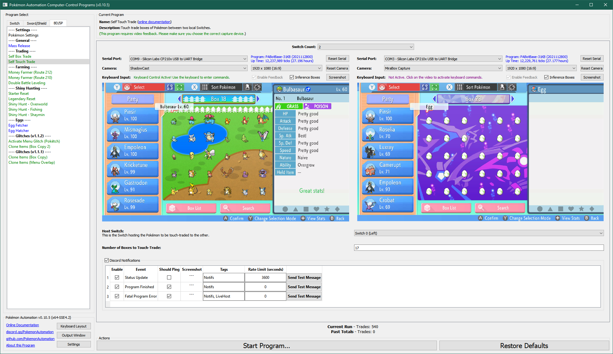Click the star marking icon in right view
Viewport: 613px width, 354px height.
click(581, 209)
